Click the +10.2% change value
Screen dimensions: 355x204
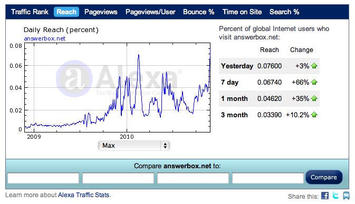tap(298, 115)
